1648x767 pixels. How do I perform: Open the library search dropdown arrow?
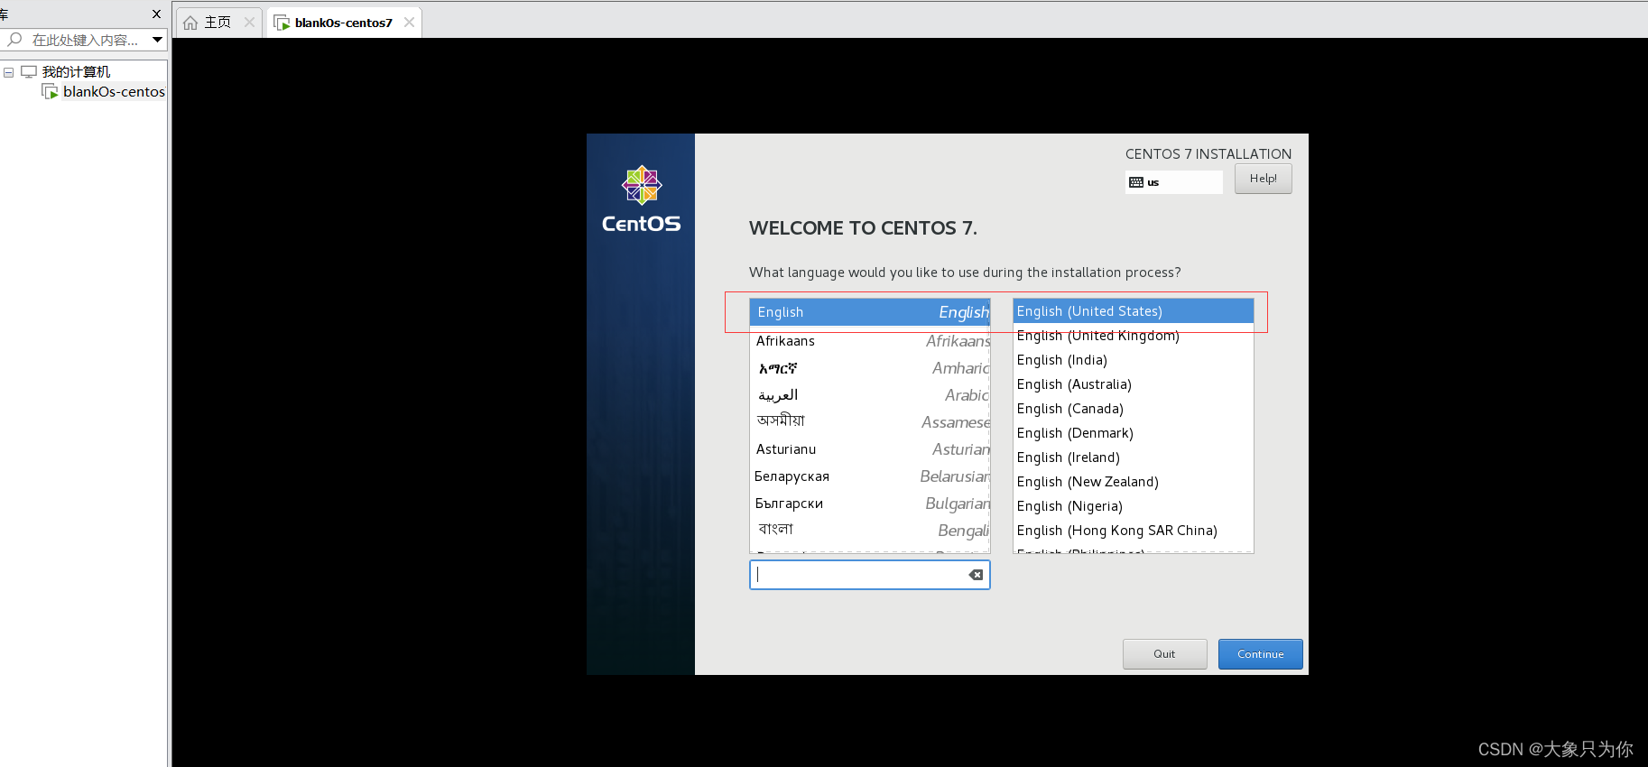tap(157, 40)
